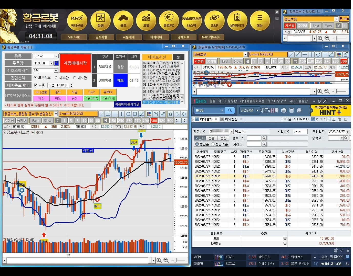Image resolution: width=353 pixels, height=276 pixels.
Task: Click trash icon in HTS tab bar
Action: point(340,119)
